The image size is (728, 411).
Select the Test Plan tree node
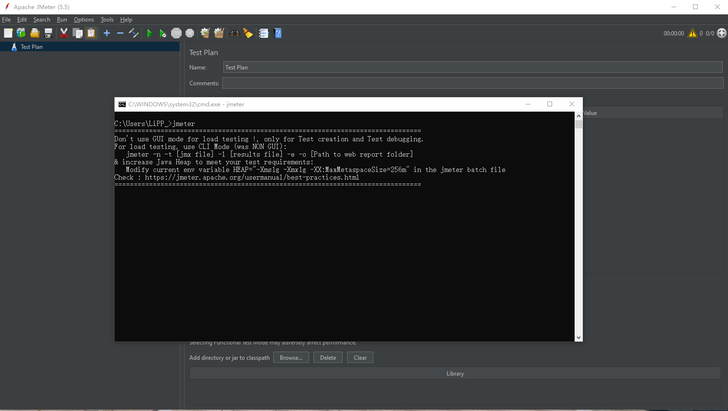click(32, 47)
